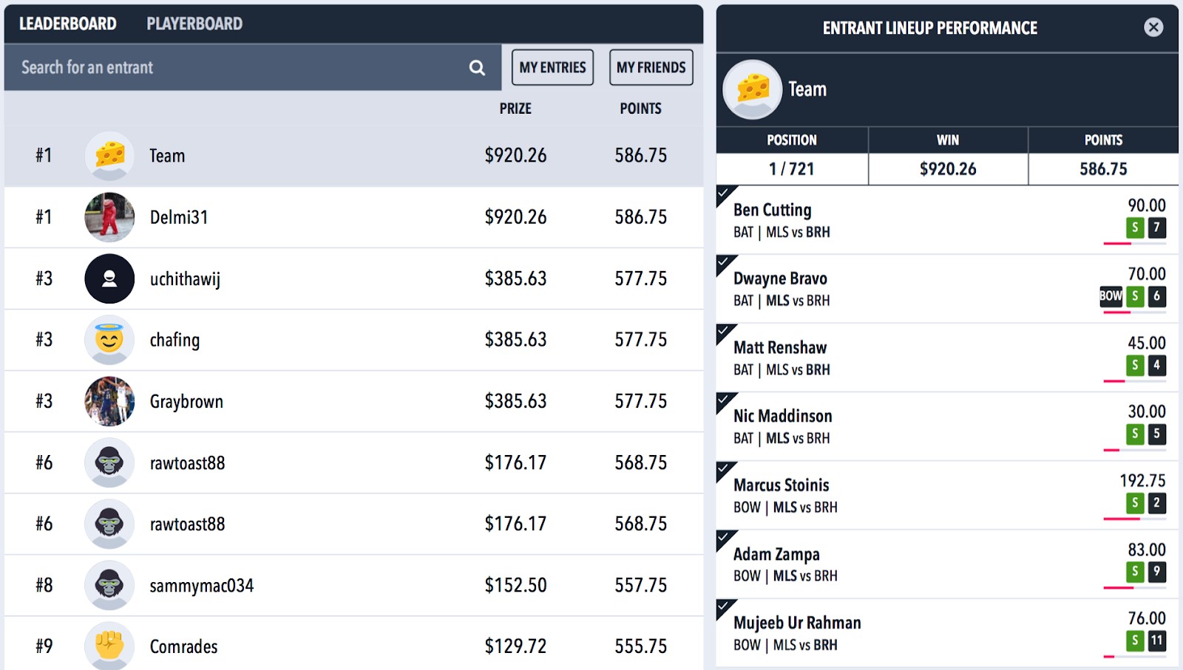Click the check mark corner on Nic Maddinson
This screenshot has width=1183, height=670.
(724, 400)
